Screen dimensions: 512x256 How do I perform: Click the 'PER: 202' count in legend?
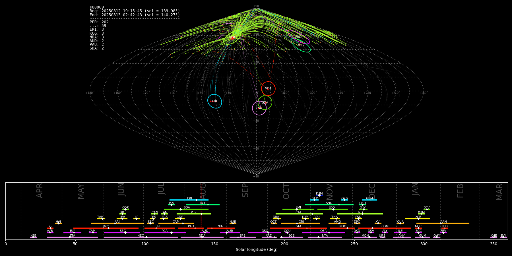pos(99,22)
